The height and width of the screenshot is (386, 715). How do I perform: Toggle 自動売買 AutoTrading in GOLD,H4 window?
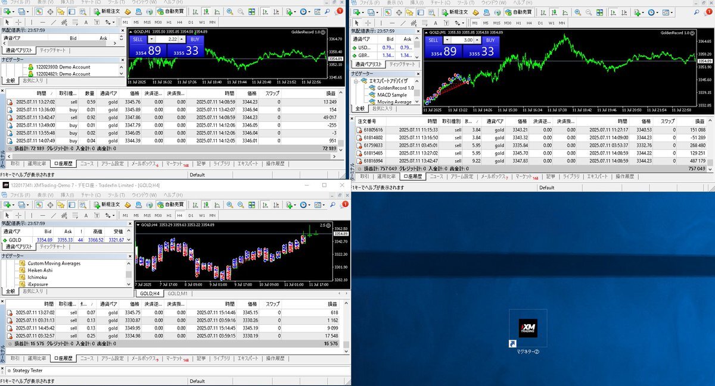coord(170,204)
